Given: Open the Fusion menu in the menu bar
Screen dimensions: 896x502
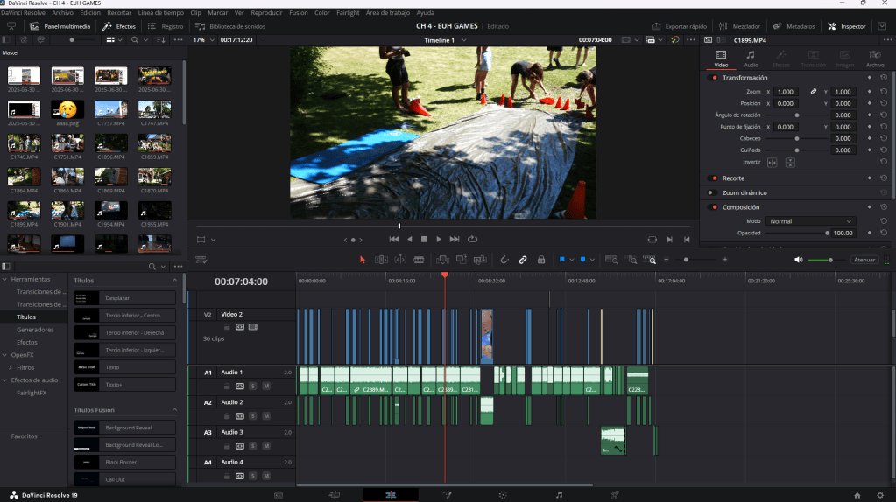Looking at the screenshot, I should tap(298, 13).
